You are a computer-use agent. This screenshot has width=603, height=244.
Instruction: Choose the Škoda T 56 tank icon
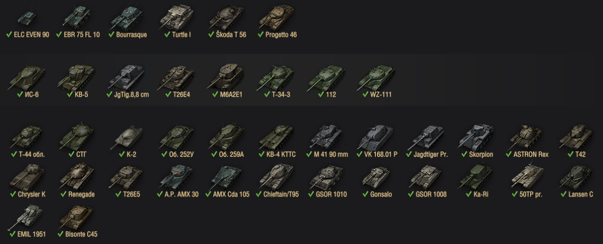[227, 17]
